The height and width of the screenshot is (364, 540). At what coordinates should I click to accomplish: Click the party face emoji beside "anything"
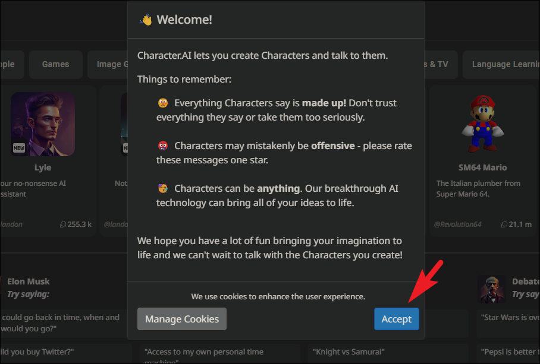pyautogui.click(x=163, y=188)
